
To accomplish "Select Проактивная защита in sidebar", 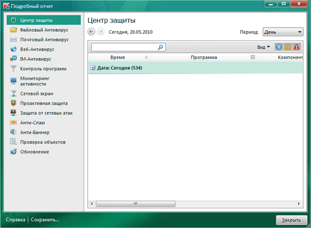I will (x=44, y=103).
